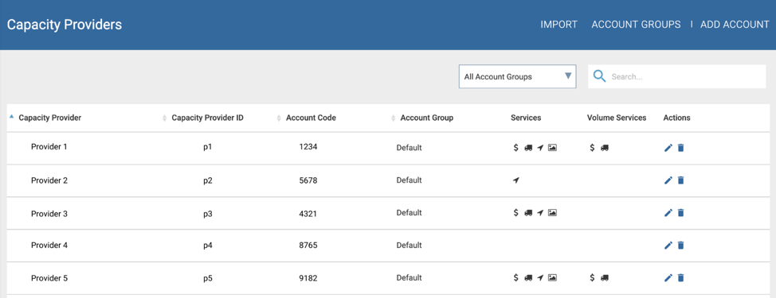Edit Provider 1 using pencil icon
Viewport: 776px width, 298px height.
pos(668,148)
